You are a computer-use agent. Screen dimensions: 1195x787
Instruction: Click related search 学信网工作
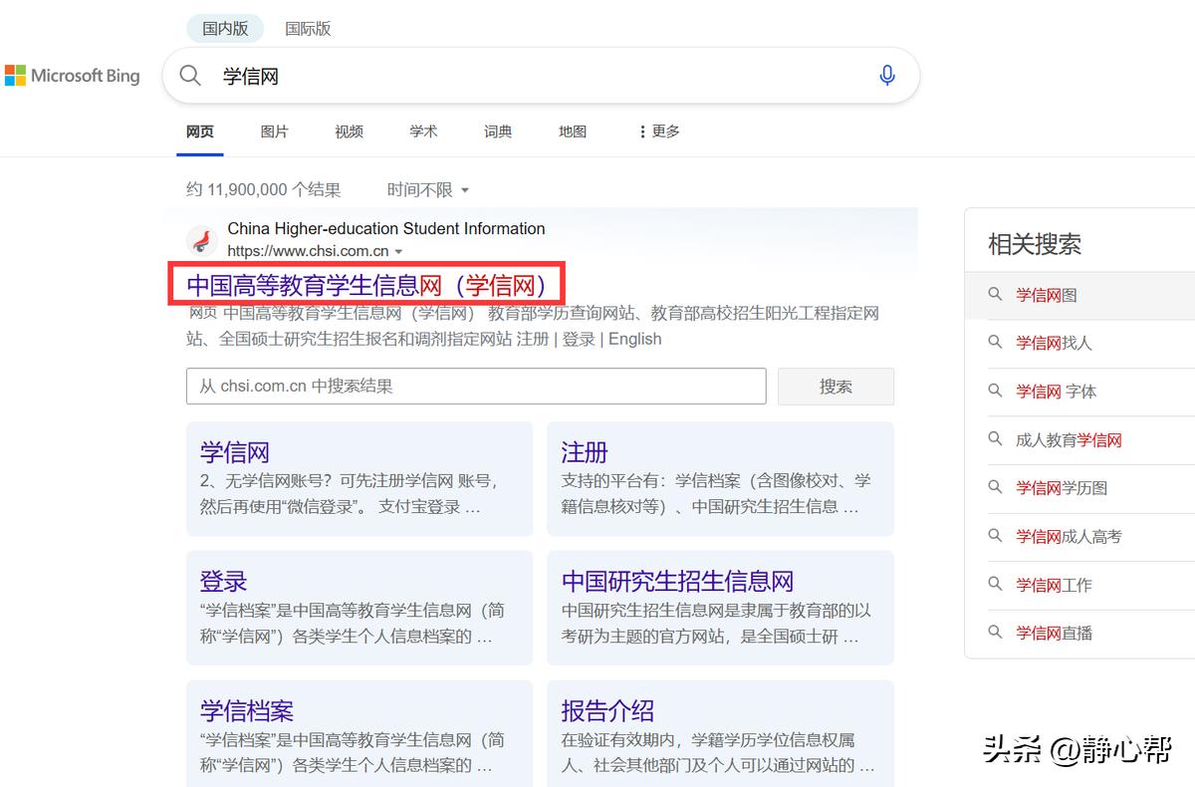pos(1054,585)
